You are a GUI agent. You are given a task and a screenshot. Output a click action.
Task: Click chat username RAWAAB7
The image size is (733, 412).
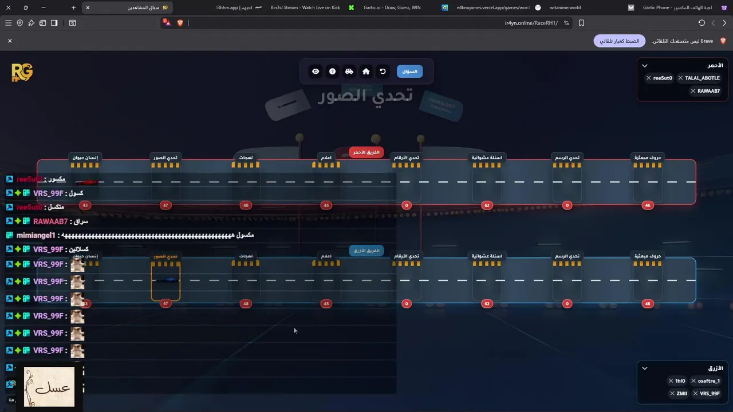50,221
